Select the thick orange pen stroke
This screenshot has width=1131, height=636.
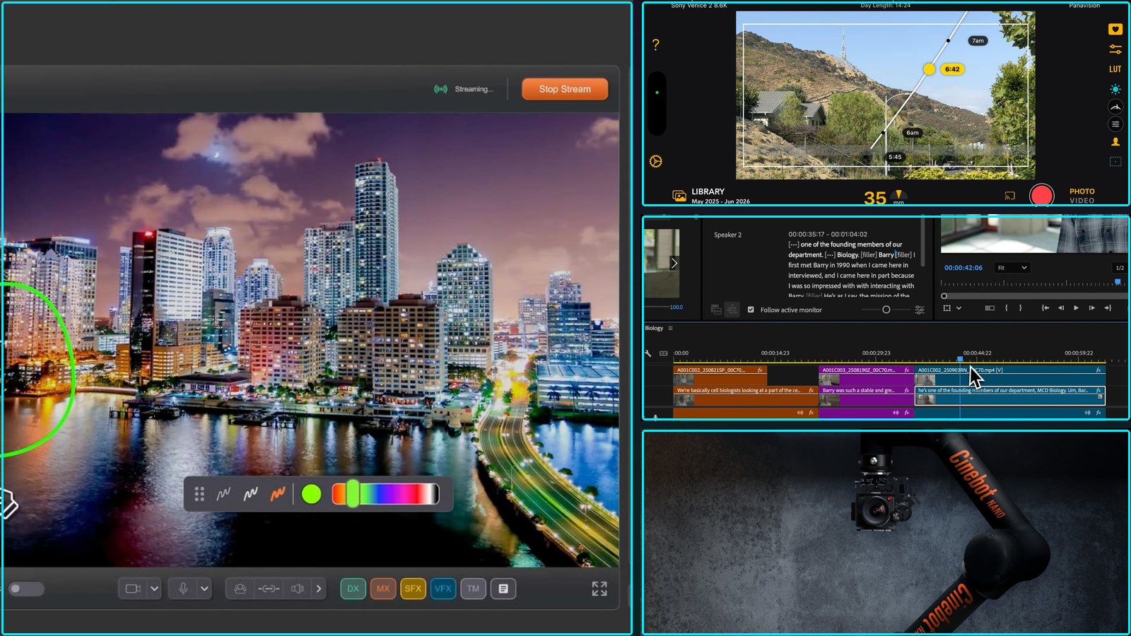(x=277, y=494)
